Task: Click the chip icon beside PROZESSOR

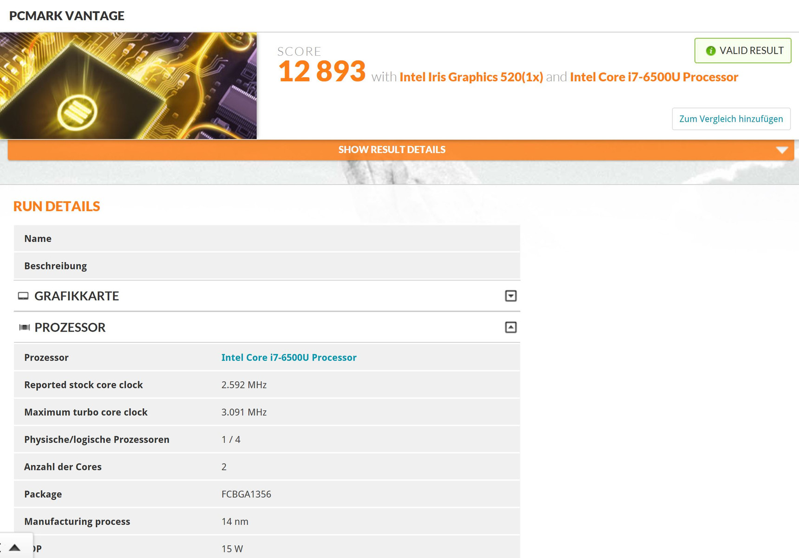Action: 25,327
